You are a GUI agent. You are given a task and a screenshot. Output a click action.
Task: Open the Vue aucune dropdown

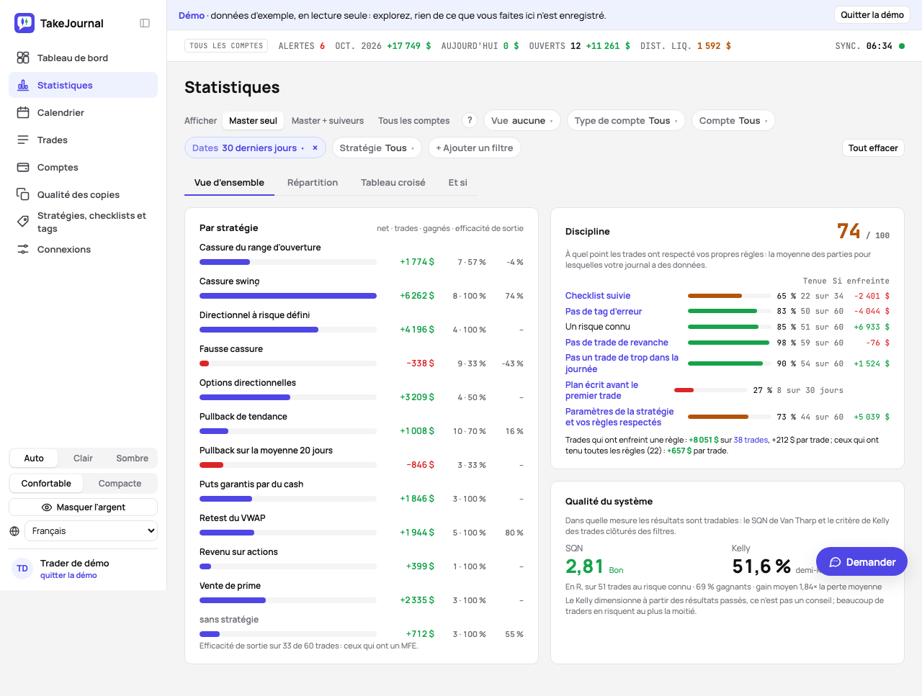pyautogui.click(x=522, y=121)
